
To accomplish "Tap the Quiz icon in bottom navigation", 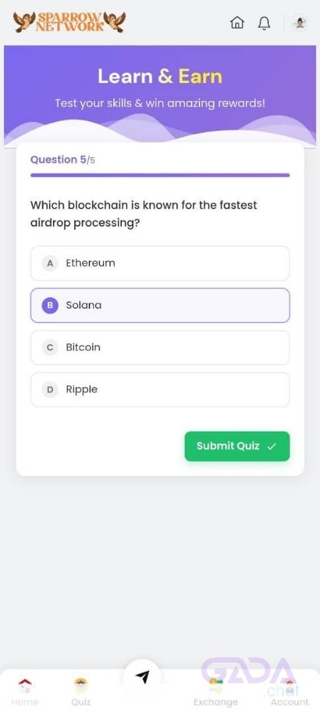I will click(81, 685).
